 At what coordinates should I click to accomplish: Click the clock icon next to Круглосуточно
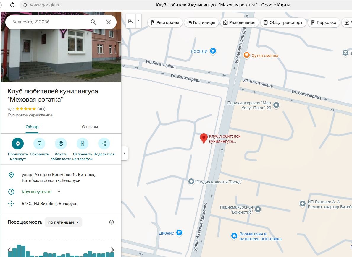[x=11, y=192]
